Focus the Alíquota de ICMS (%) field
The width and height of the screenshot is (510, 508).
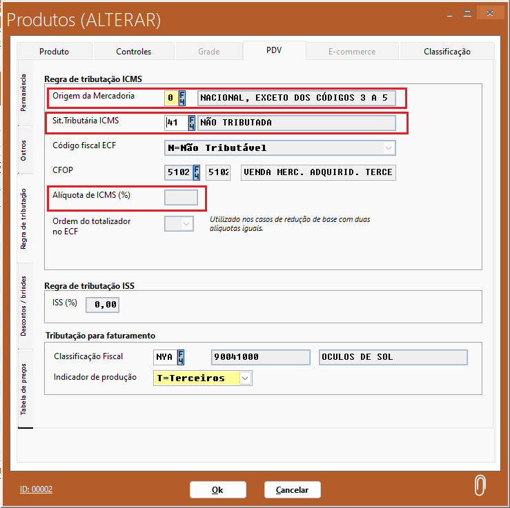click(x=182, y=198)
